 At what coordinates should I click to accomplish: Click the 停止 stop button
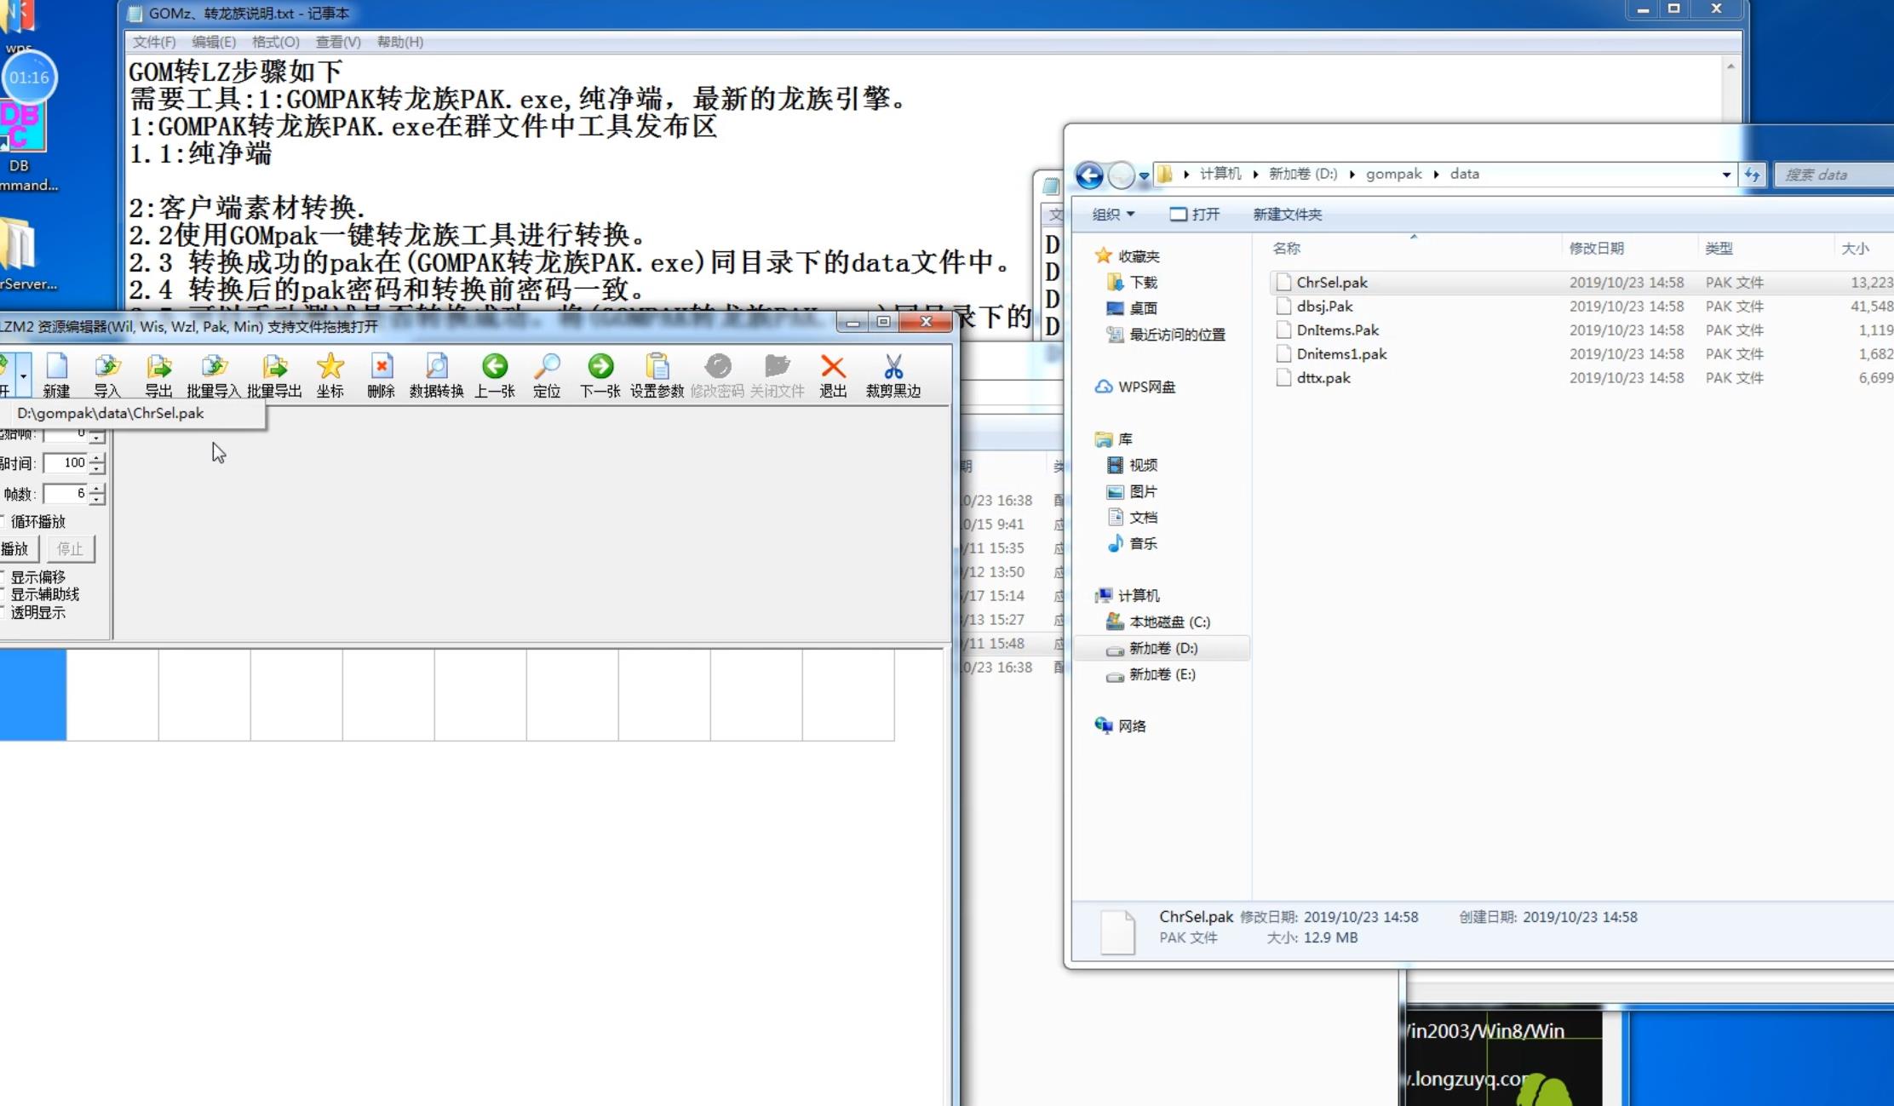click(70, 549)
